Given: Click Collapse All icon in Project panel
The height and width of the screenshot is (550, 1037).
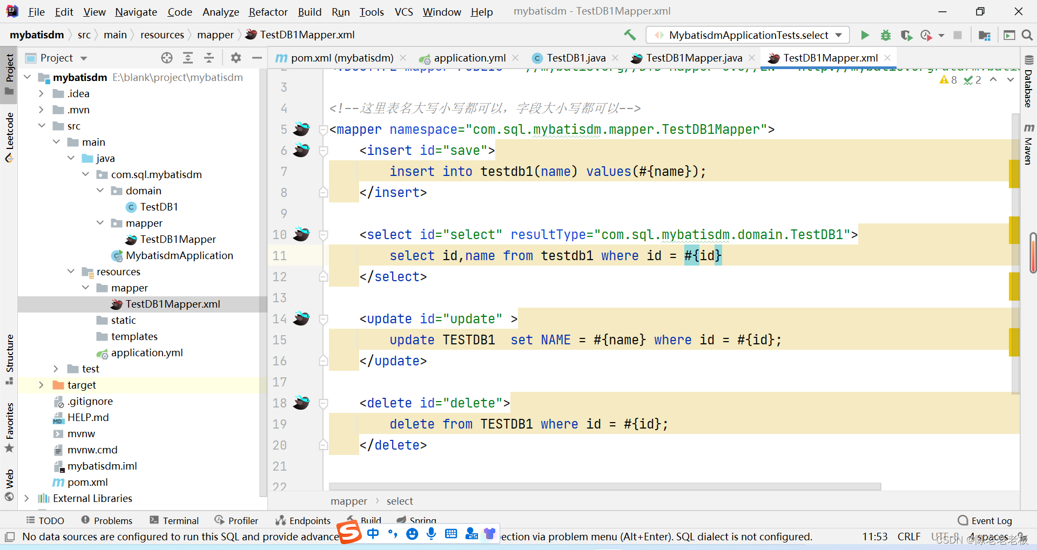Looking at the screenshot, I should 209,58.
